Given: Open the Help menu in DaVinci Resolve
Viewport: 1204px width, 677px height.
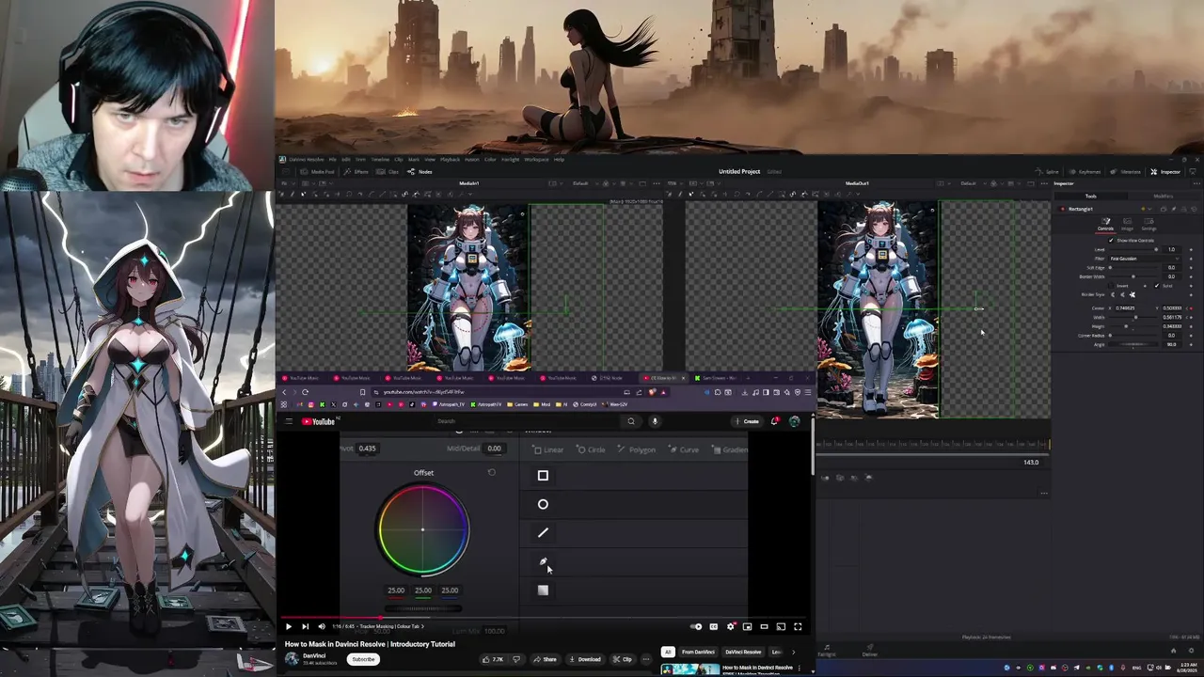Looking at the screenshot, I should click(x=559, y=160).
